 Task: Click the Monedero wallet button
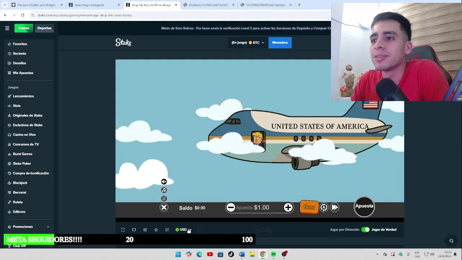[x=280, y=43]
